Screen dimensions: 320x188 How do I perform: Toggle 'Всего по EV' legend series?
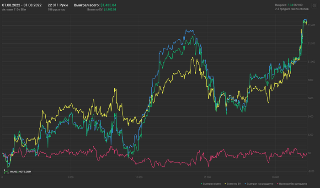click(233, 184)
